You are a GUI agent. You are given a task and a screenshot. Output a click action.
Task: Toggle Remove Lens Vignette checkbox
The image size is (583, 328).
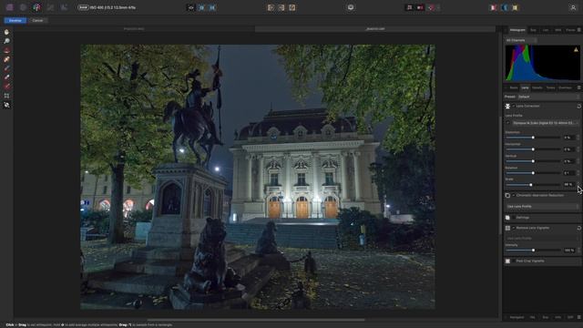514,228
